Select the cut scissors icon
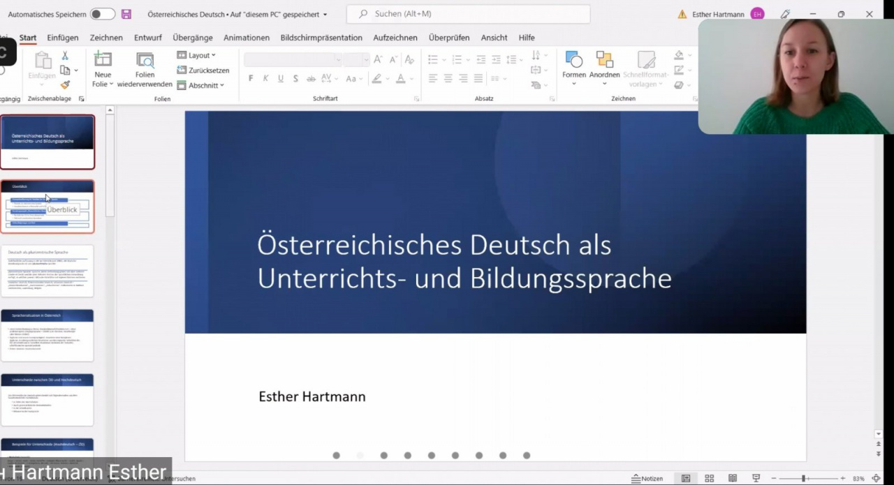Viewport: 894px width, 485px height. click(65, 56)
